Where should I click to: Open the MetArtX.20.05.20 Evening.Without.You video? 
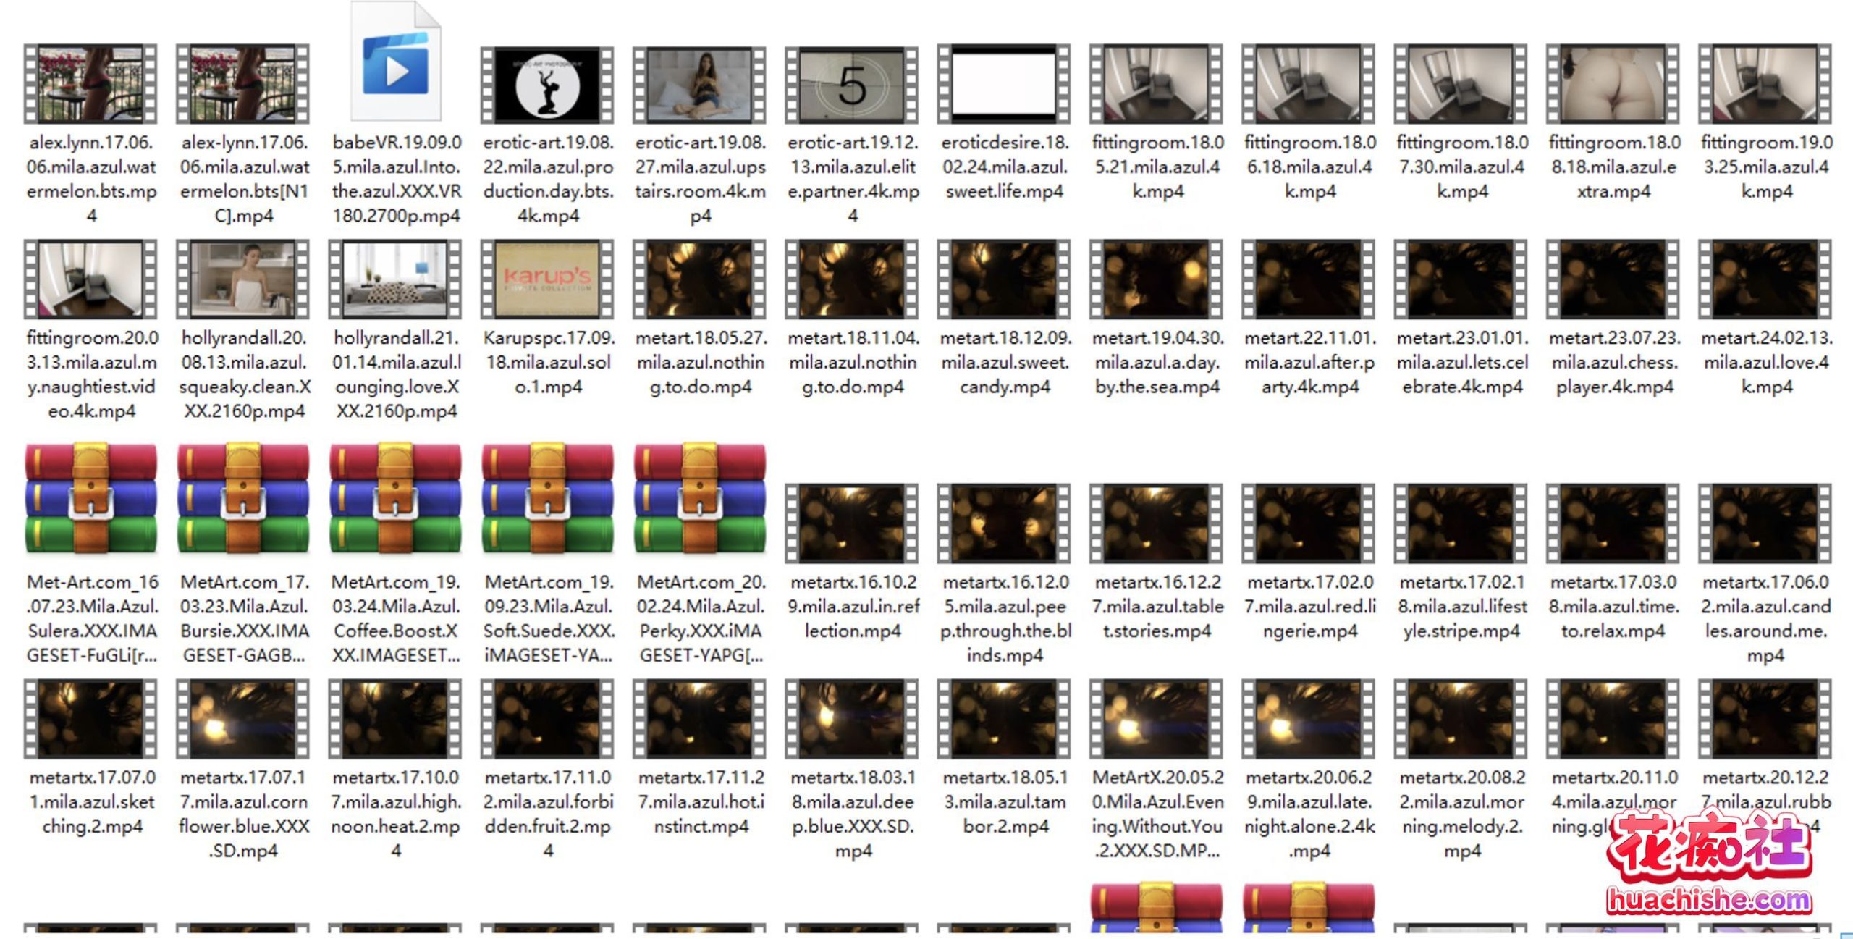pyautogui.click(x=1157, y=719)
